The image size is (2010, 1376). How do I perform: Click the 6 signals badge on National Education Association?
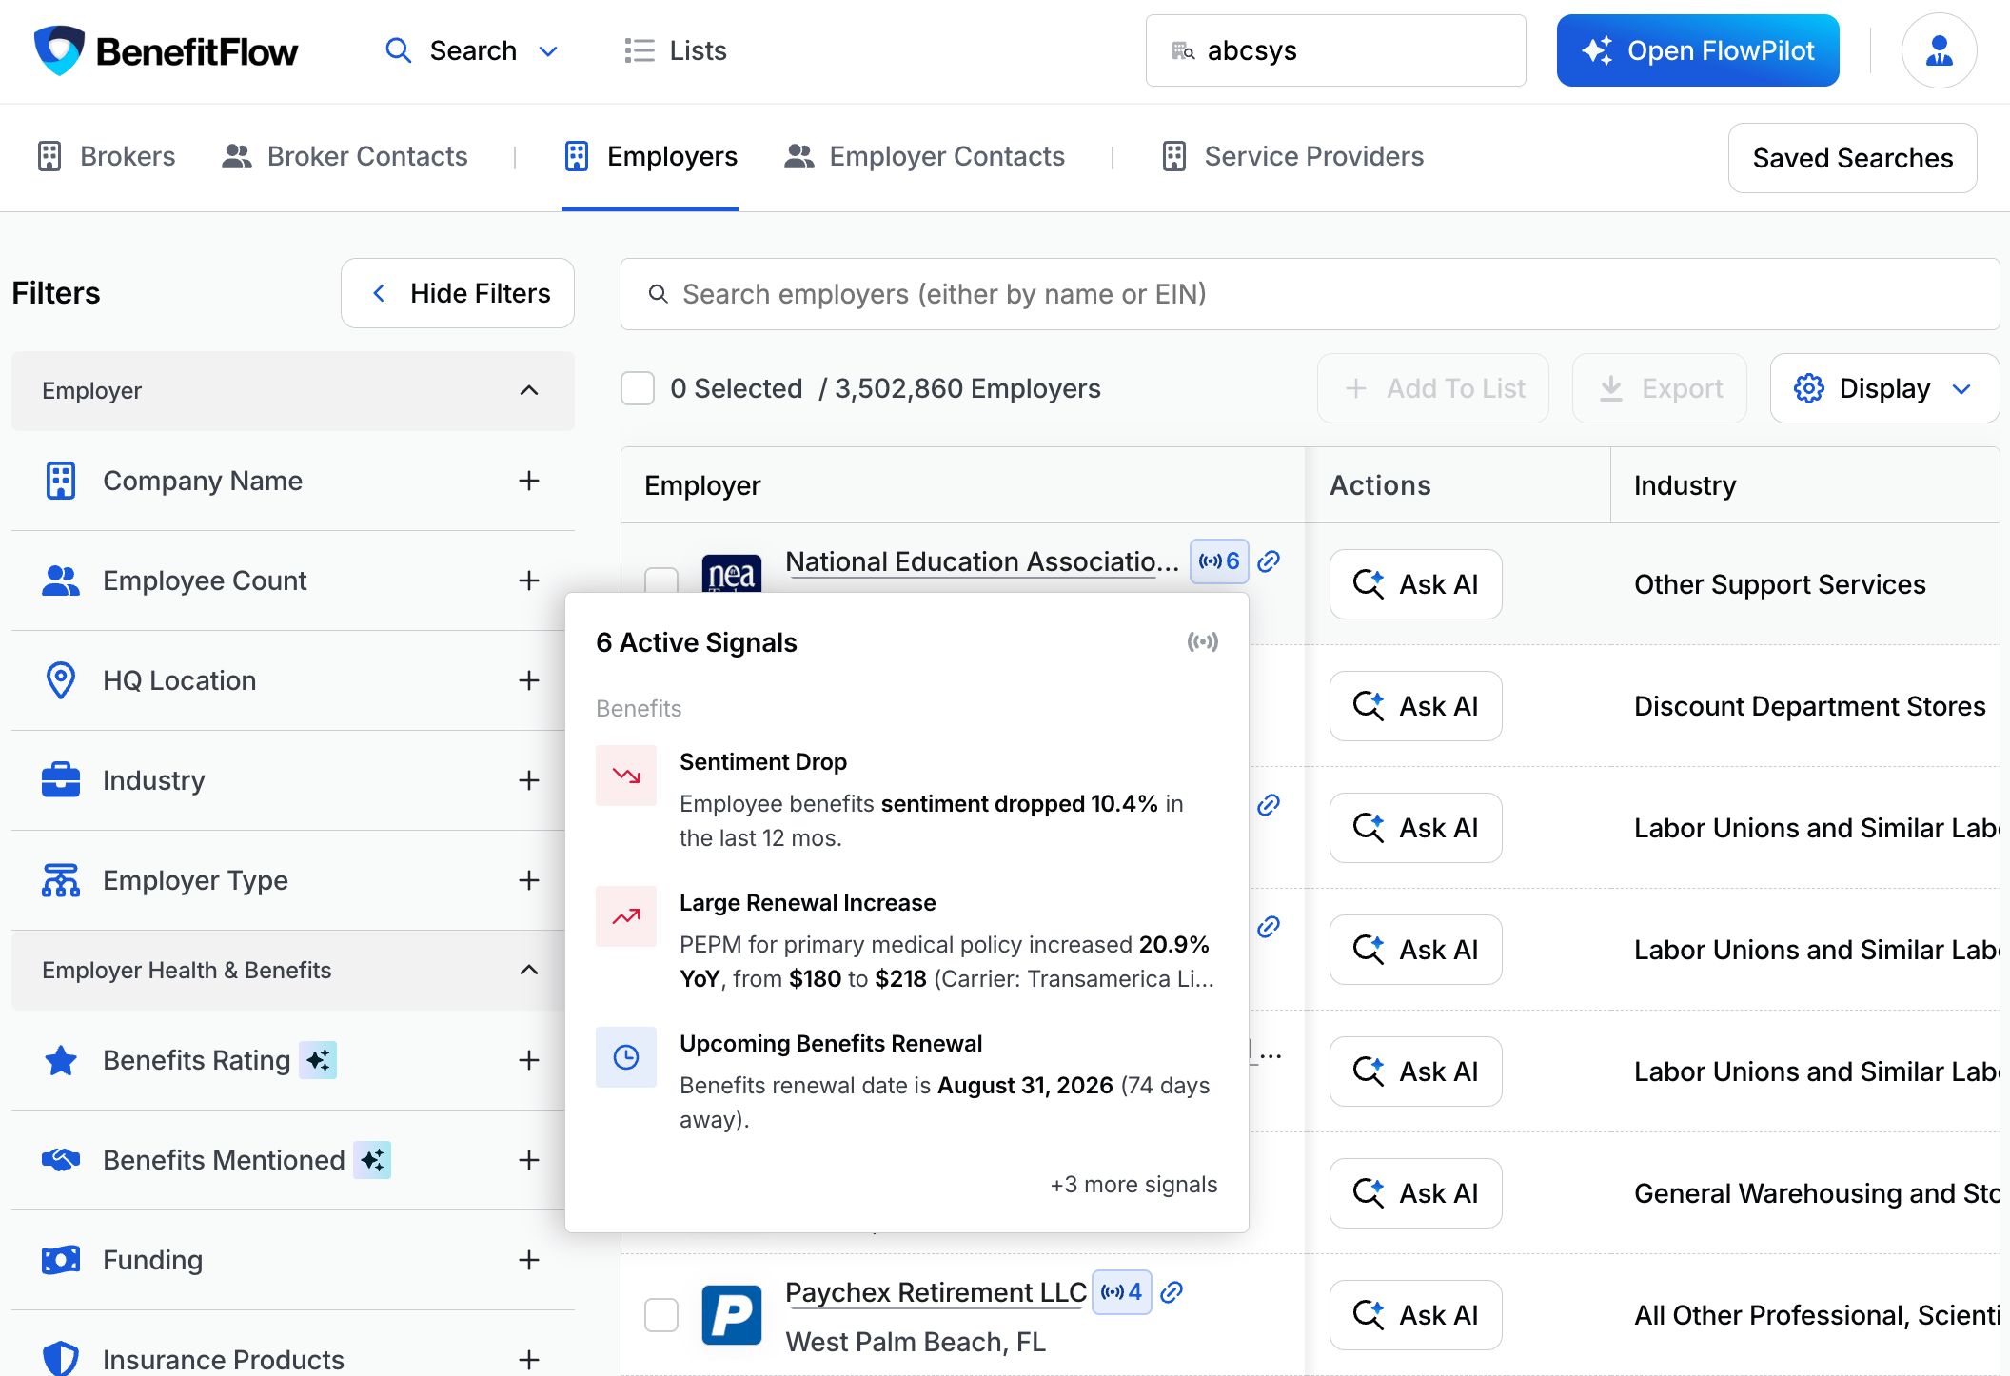pos(1219,560)
